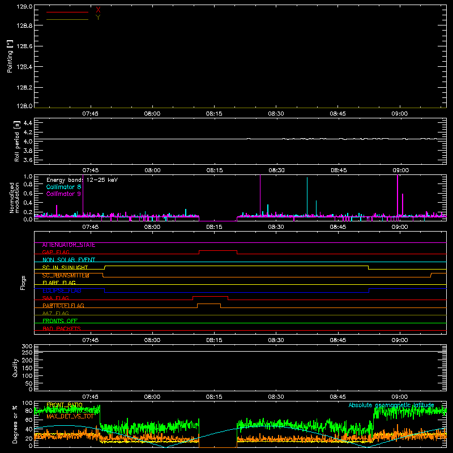This screenshot has width=453, height=453.
Task: Click the 4.4 Roll period axis value
Action: [x=28, y=123]
